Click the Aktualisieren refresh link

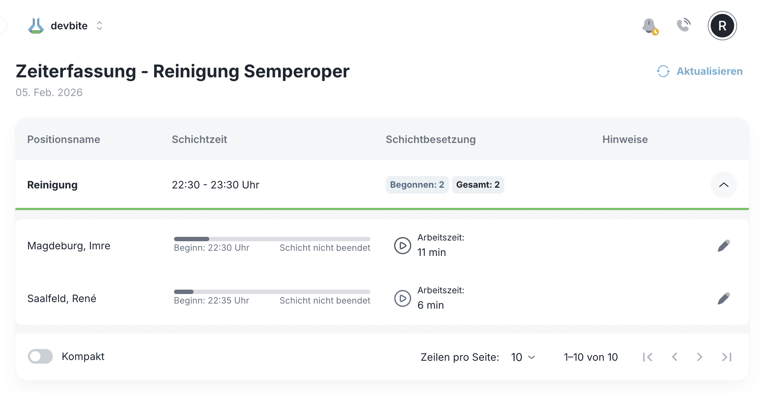pos(700,71)
